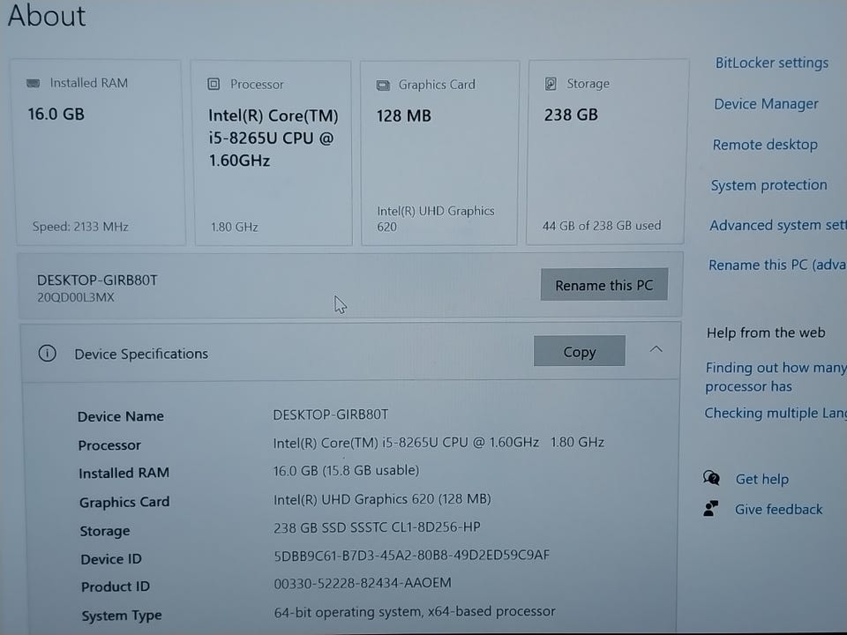This screenshot has width=847, height=635.
Task: Open 'Finding out how many' help link
Action: coord(776,377)
